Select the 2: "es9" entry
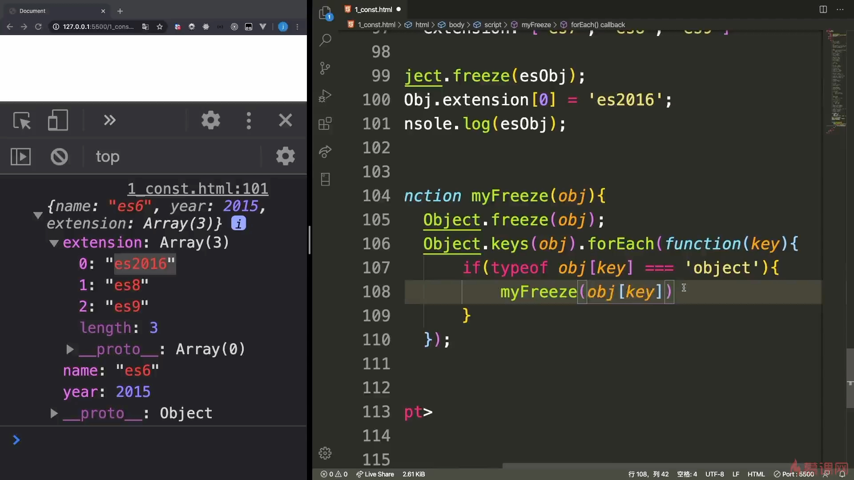Image resolution: width=854 pixels, height=480 pixels. click(113, 307)
